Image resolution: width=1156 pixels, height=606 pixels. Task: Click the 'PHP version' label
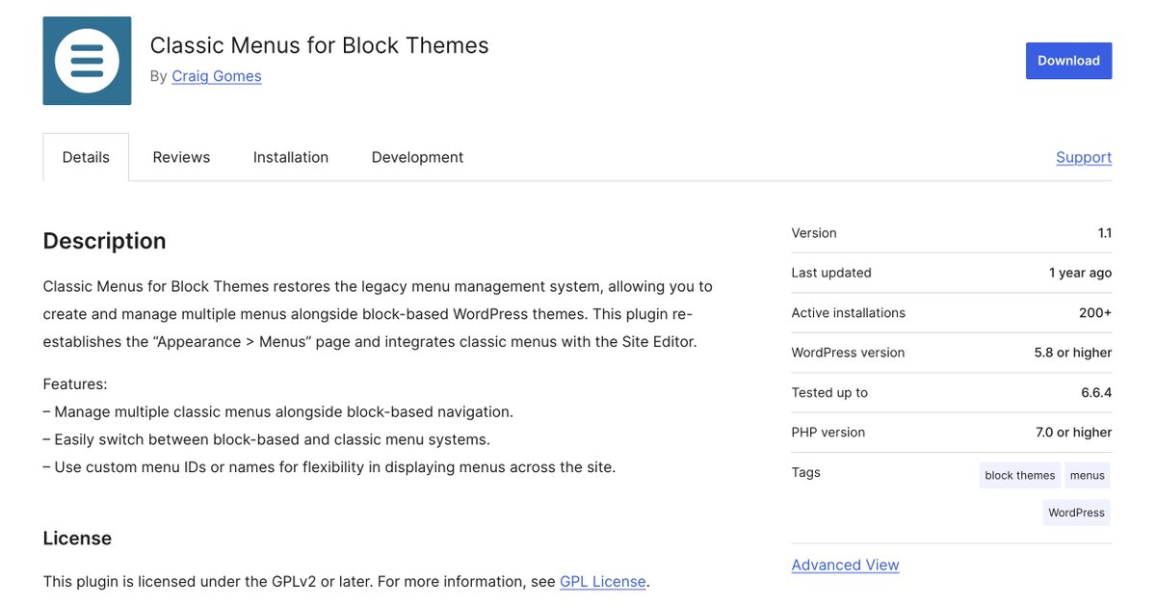point(828,433)
